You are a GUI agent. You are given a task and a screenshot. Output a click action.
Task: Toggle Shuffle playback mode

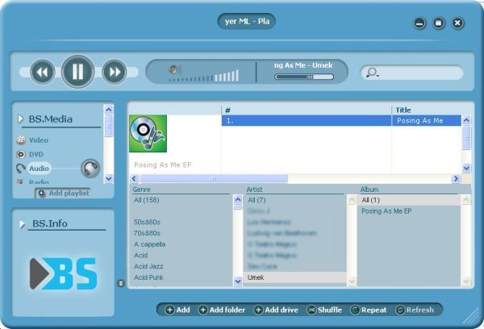(x=324, y=310)
